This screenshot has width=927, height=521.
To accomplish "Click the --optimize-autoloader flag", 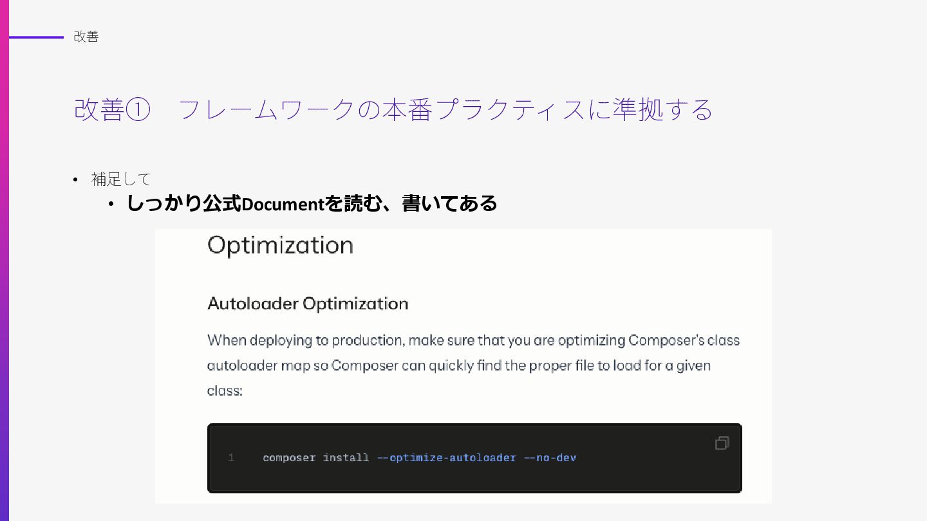I will pos(447,458).
